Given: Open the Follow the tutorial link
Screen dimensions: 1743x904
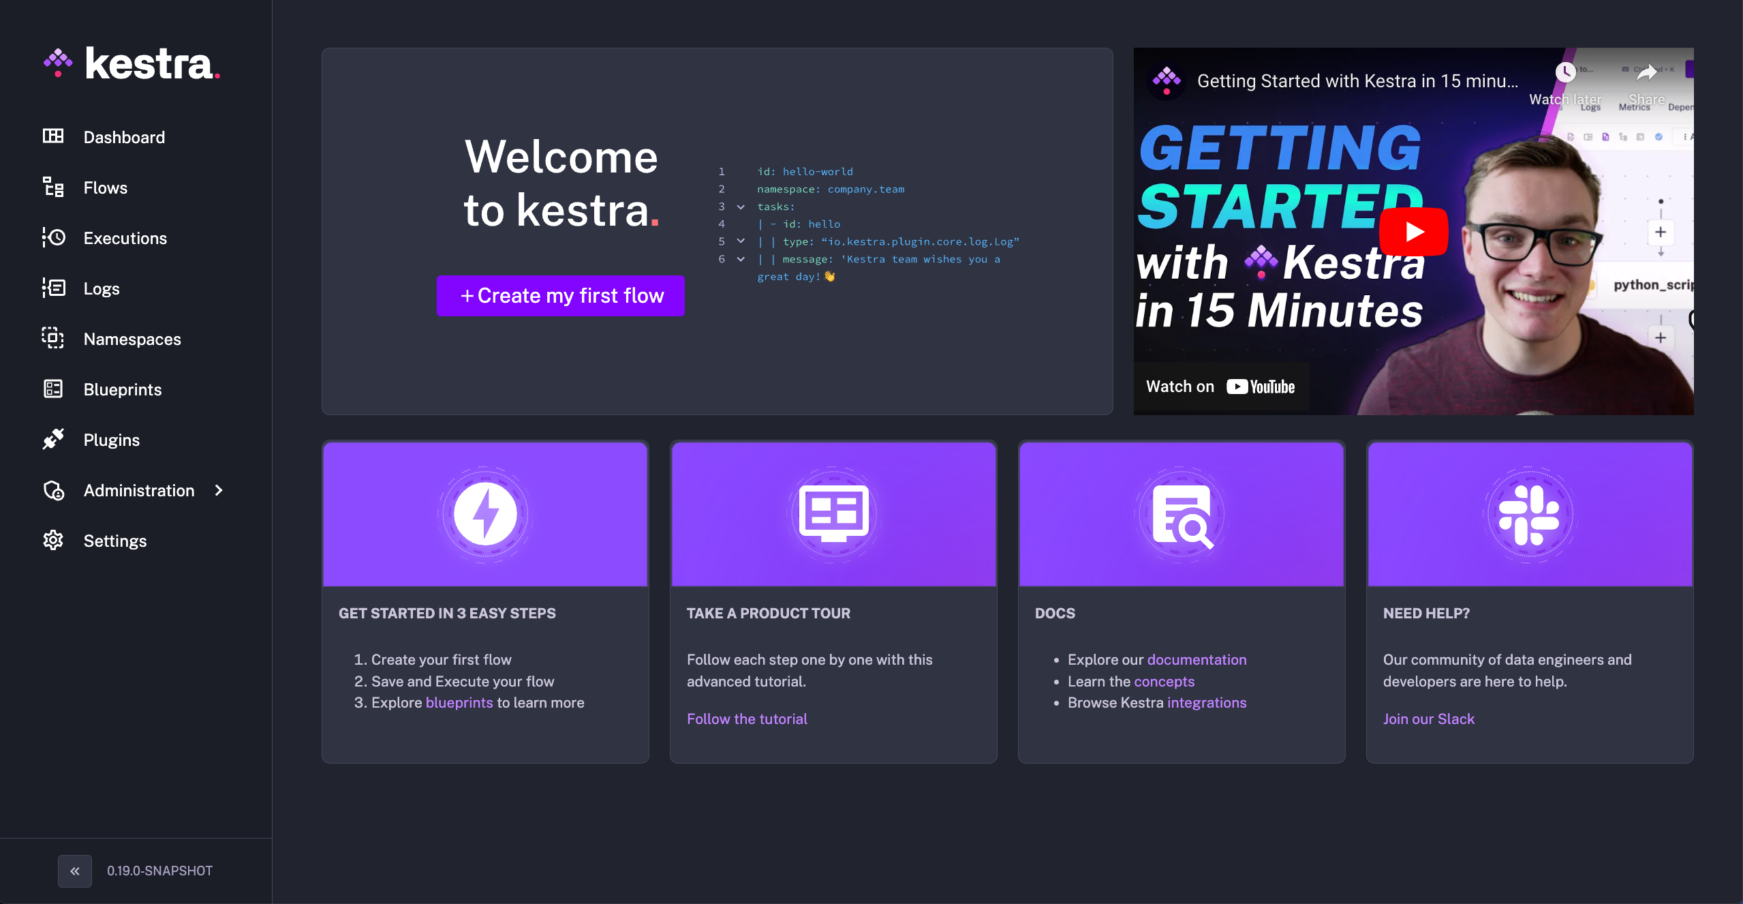Looking at the screenshot, I should (747, 719).
